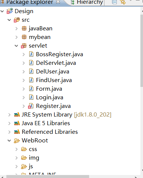Select Login.java in the tree
This screenshot has height=178, width=143.
49,97
